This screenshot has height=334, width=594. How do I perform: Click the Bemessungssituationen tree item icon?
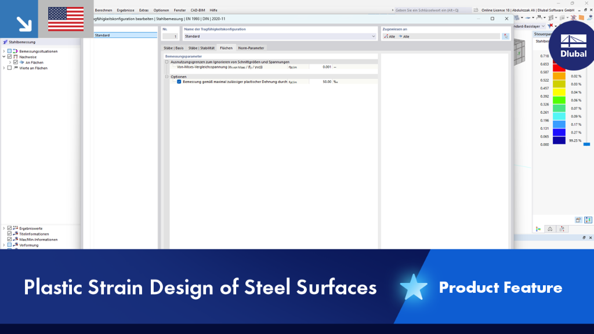pyautogui.click(x=16, y=51)
